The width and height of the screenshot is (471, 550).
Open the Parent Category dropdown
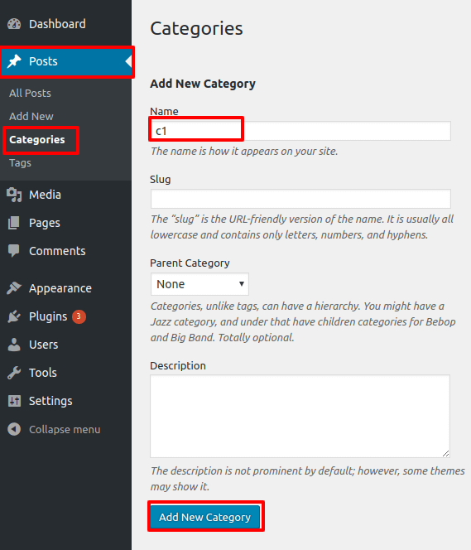(x=199, y=284)
